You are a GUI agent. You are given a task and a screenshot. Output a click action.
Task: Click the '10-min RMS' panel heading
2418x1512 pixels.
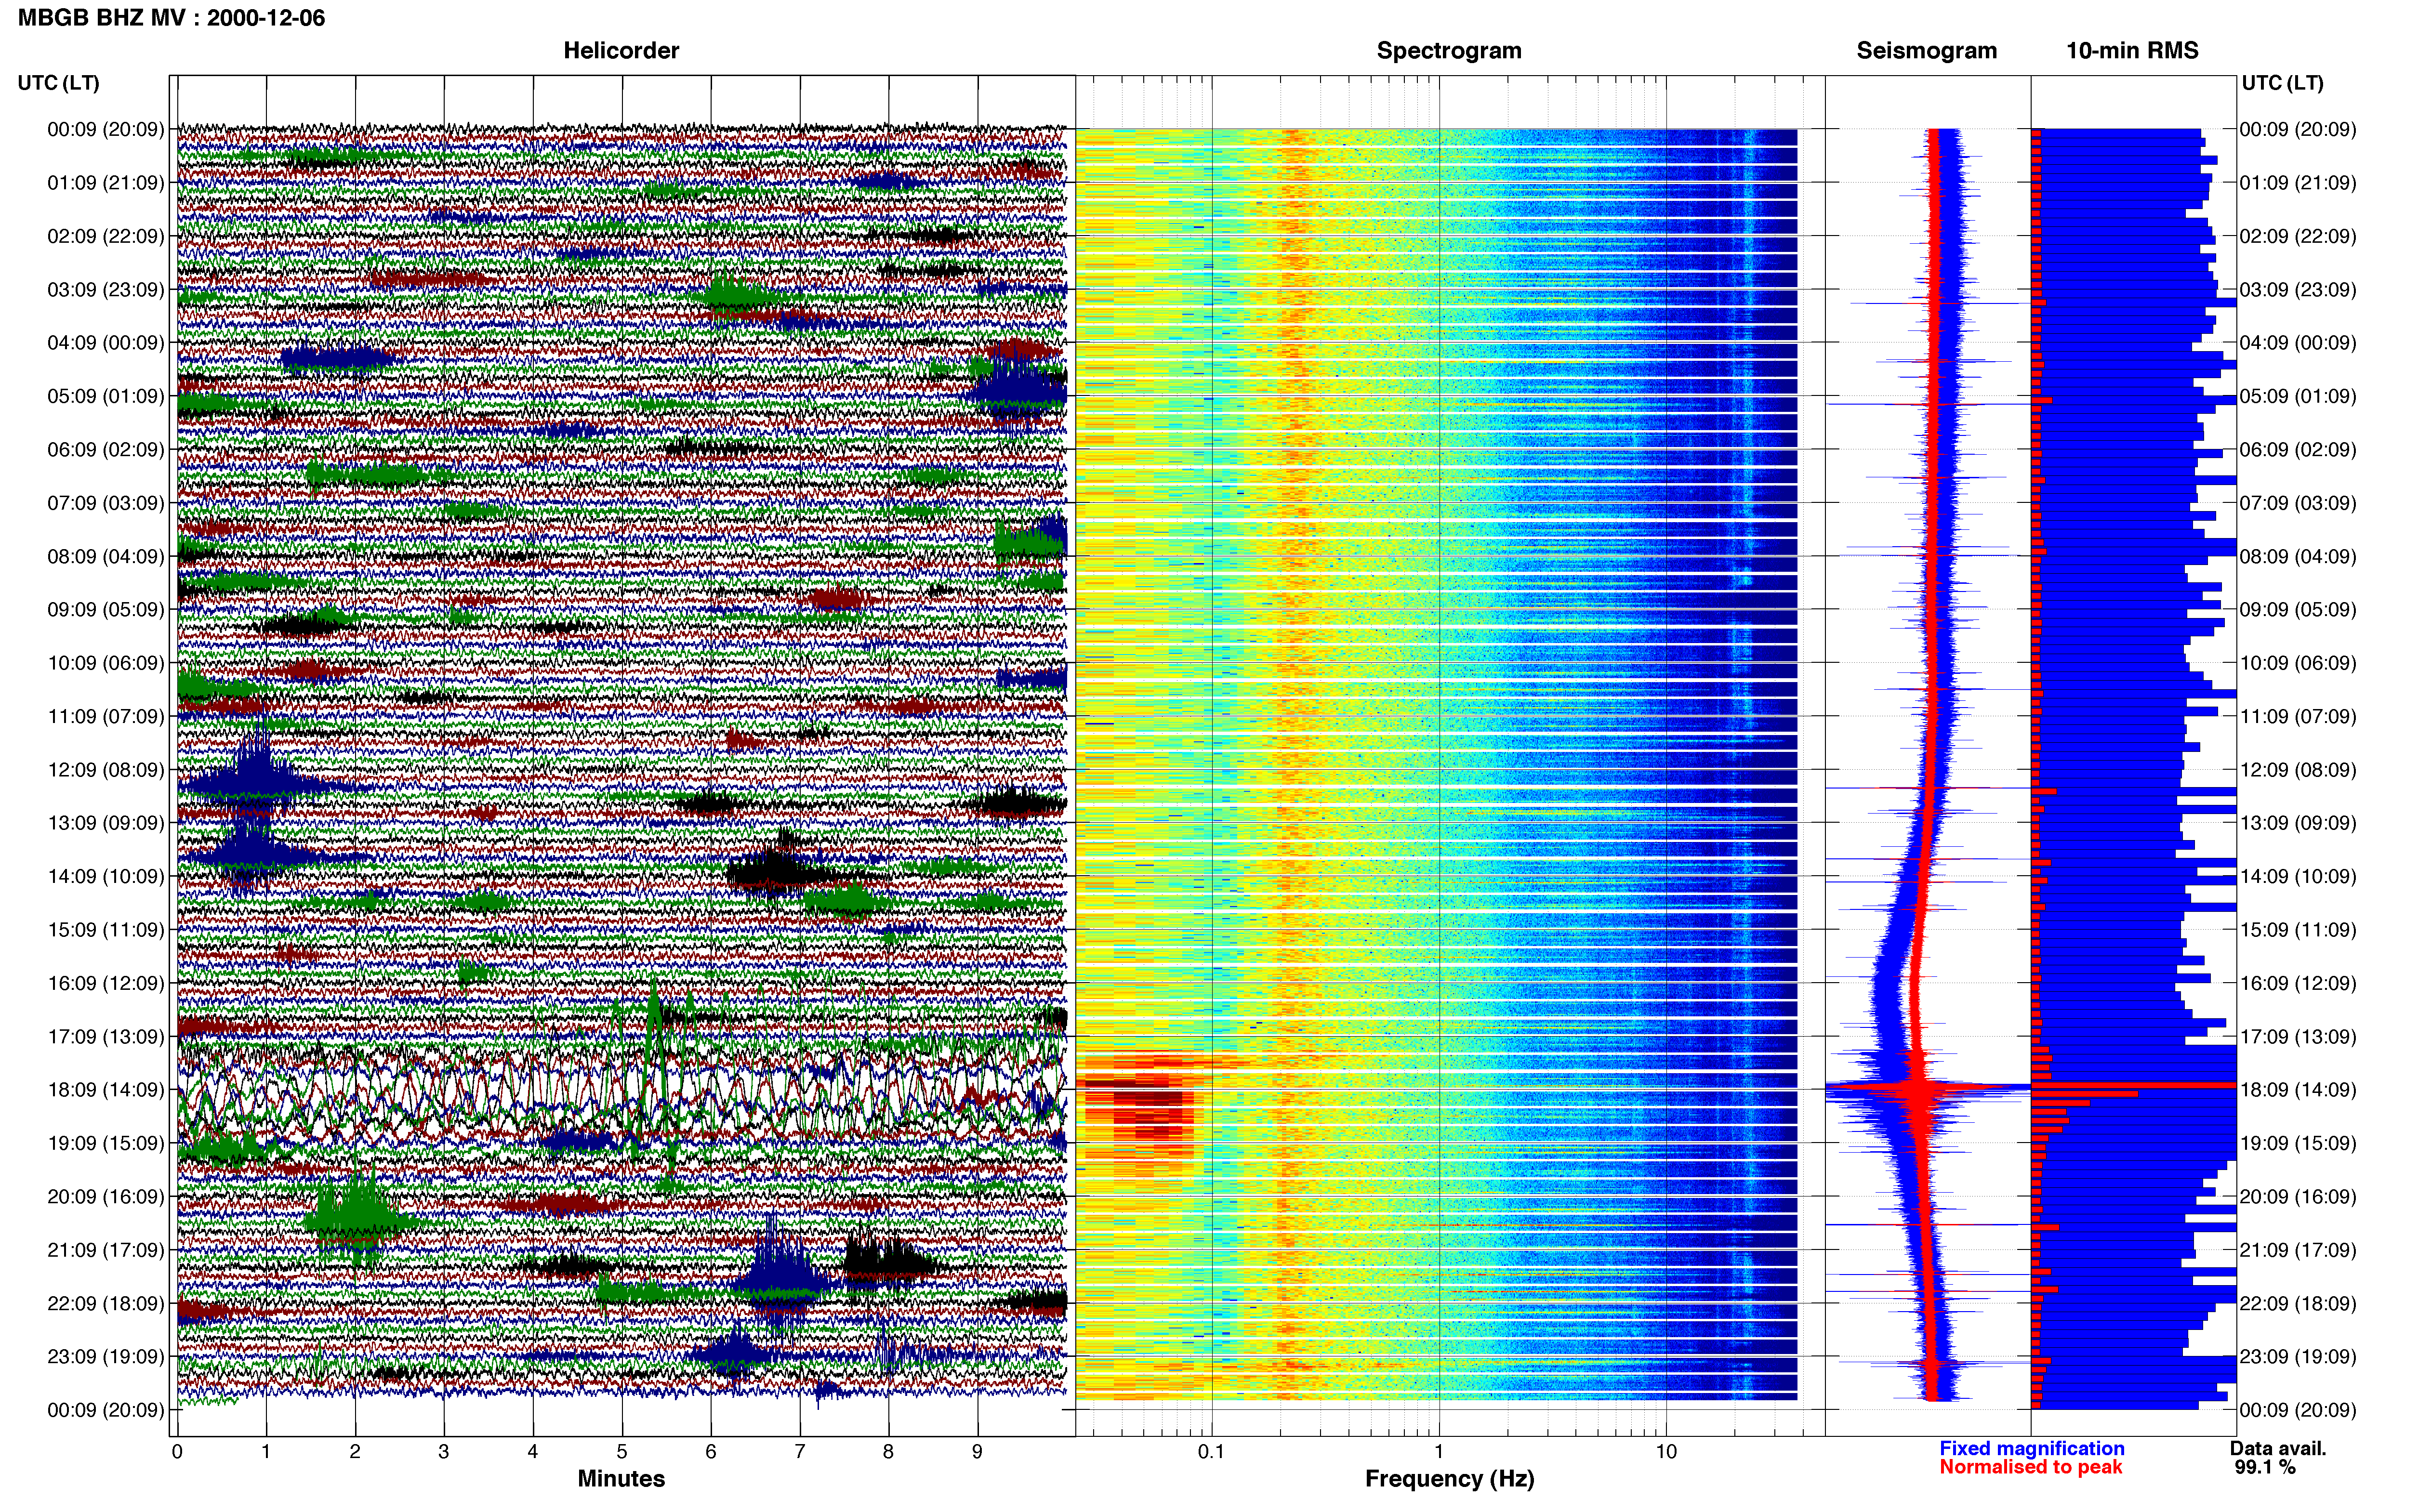click(x=2132, y=51)
